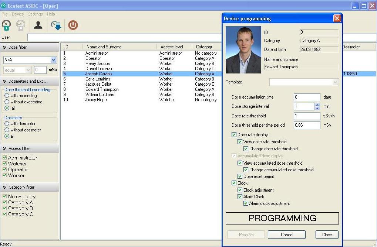Click the orange power toolbar icon
Viewport: 377px width, 247px height.
click(x=73, y=25)
